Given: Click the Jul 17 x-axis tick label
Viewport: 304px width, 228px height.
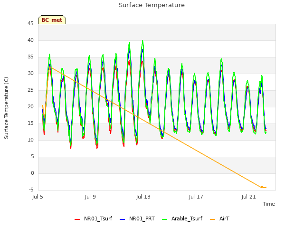Looking at the screenshot, I should pos(196,197).
